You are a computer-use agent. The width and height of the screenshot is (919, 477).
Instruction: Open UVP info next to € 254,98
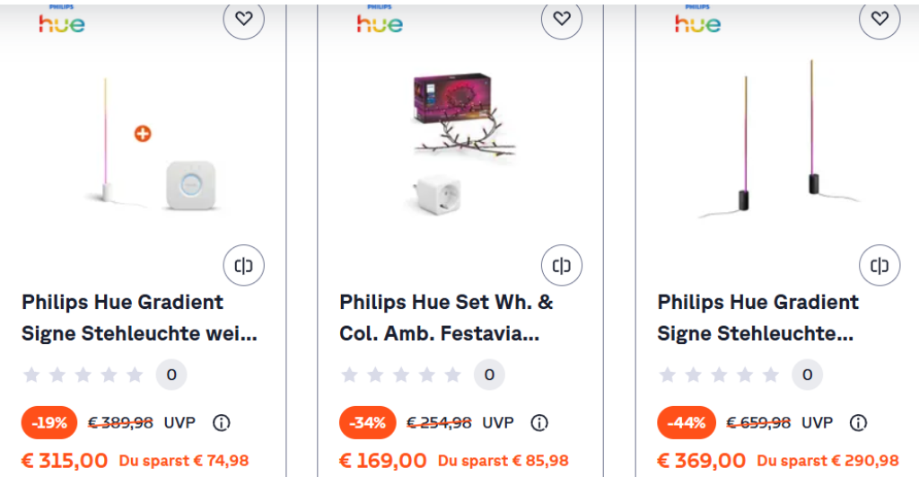(539, 422)
